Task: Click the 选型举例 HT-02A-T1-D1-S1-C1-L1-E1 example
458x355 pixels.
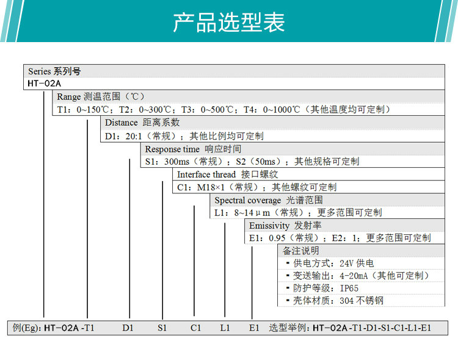Action: point(350,328)
